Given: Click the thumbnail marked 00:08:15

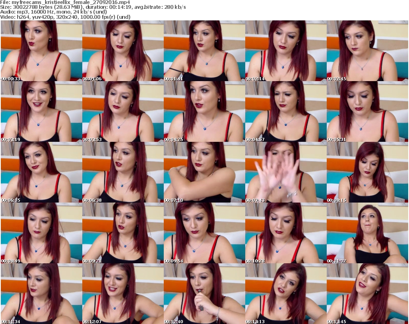Looking at the screenshot, I should click(x=367, y=172).
